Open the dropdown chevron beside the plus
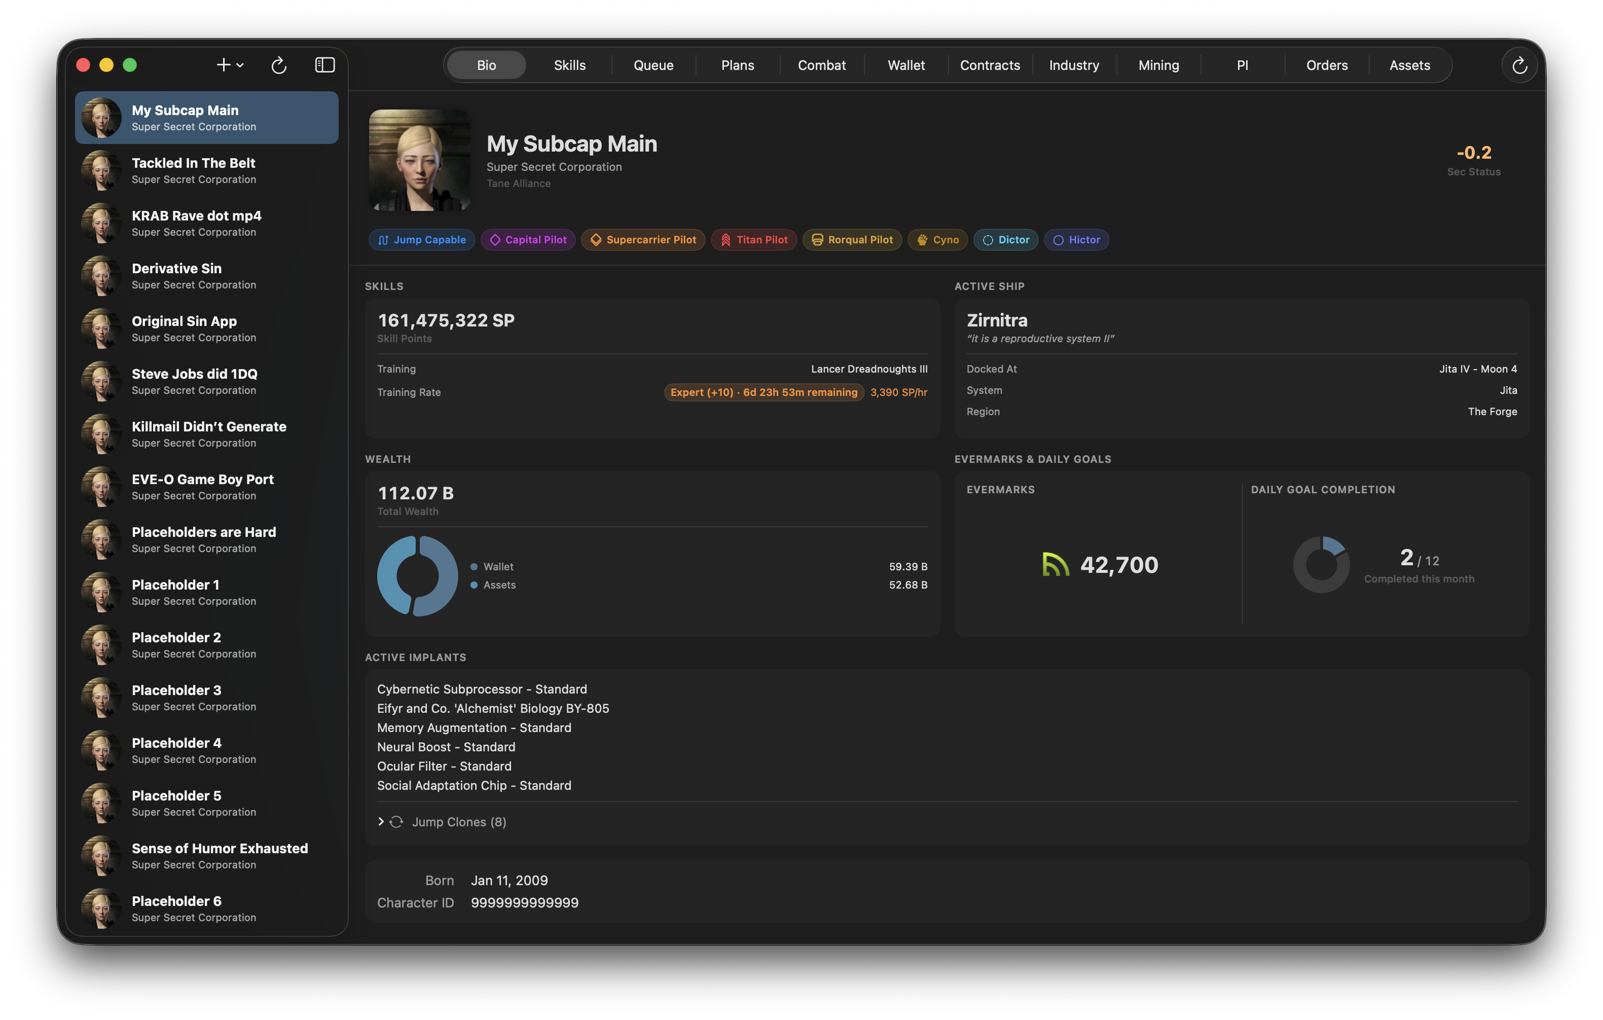Image resolution: width=1603 pixels, height=1020 pixels. [240, 65]
